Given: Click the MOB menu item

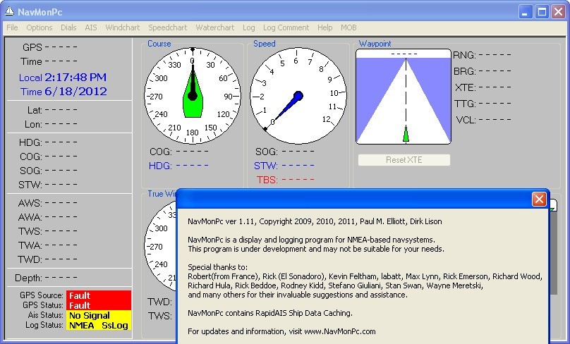Looking at the screenshot, I should pos(348,27).
